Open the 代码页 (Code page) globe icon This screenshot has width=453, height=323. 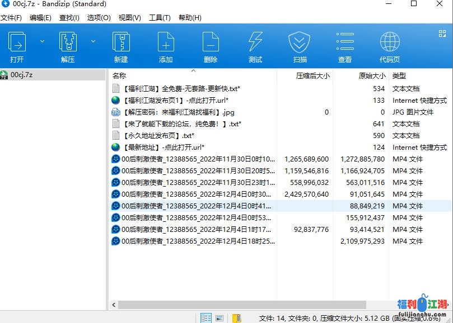point(390,43)
